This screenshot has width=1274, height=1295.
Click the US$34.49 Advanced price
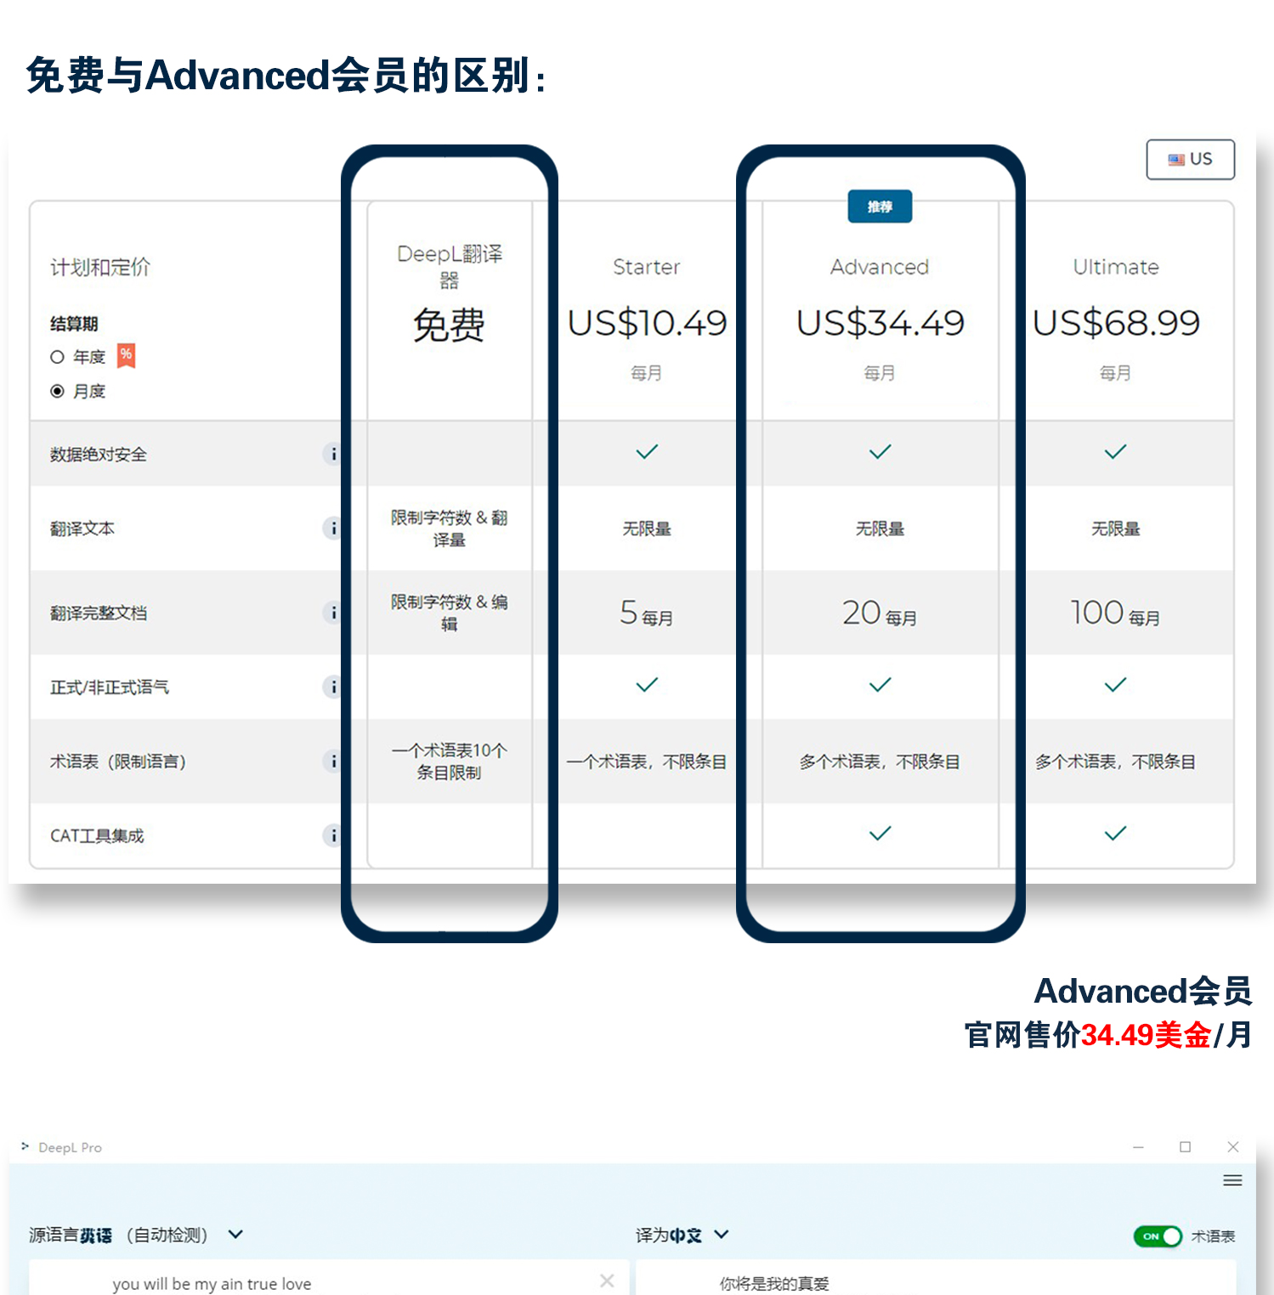(x=880, y=323)
